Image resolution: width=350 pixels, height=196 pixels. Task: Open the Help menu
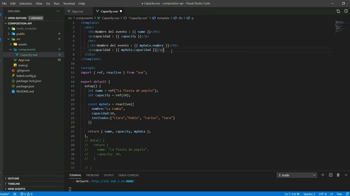point(81,4)
